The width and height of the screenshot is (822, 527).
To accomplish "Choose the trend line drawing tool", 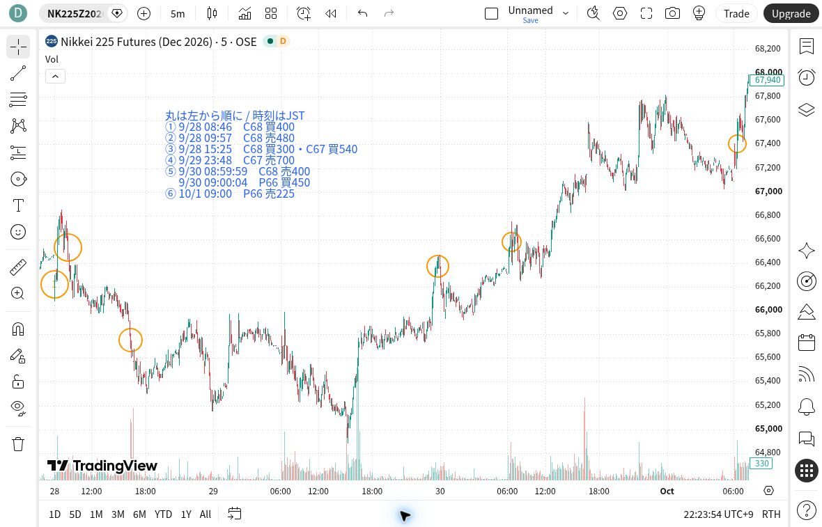I will tap(18, 73).
